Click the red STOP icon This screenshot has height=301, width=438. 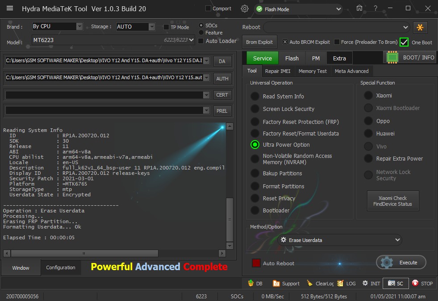415,283
